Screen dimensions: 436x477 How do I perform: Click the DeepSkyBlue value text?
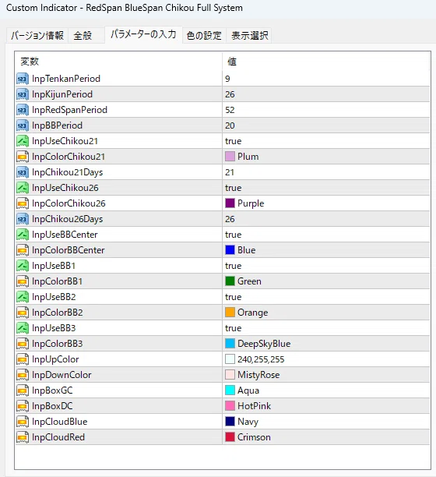(264, 344)
